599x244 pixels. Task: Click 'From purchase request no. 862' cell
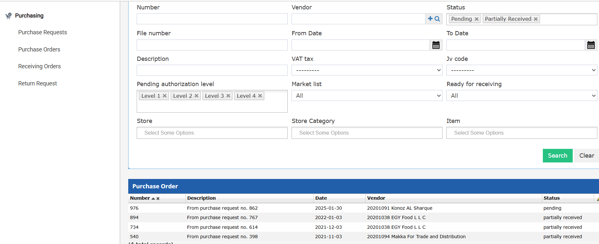222,208
